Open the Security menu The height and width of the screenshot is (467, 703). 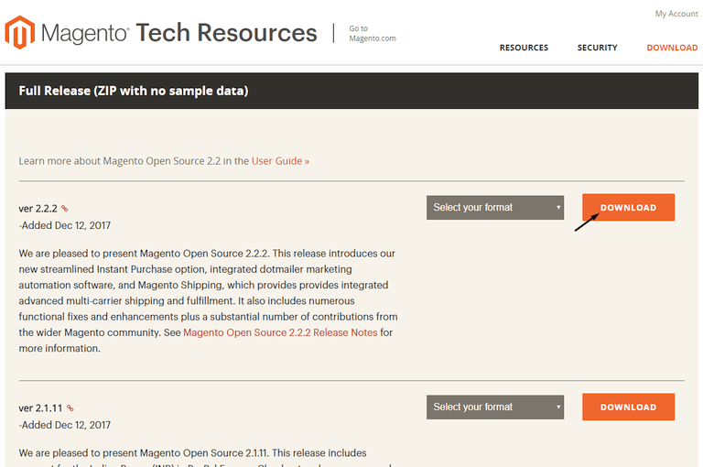point(597,48)
